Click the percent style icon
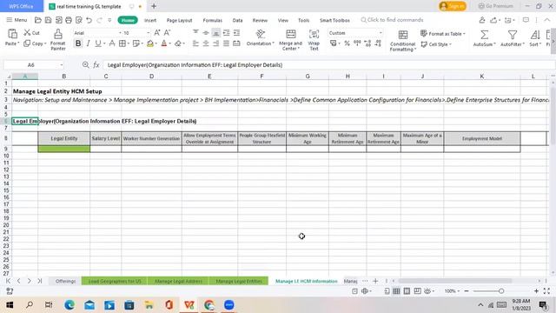This screenshot has width=556, height=313. click(x=347, y=43)
